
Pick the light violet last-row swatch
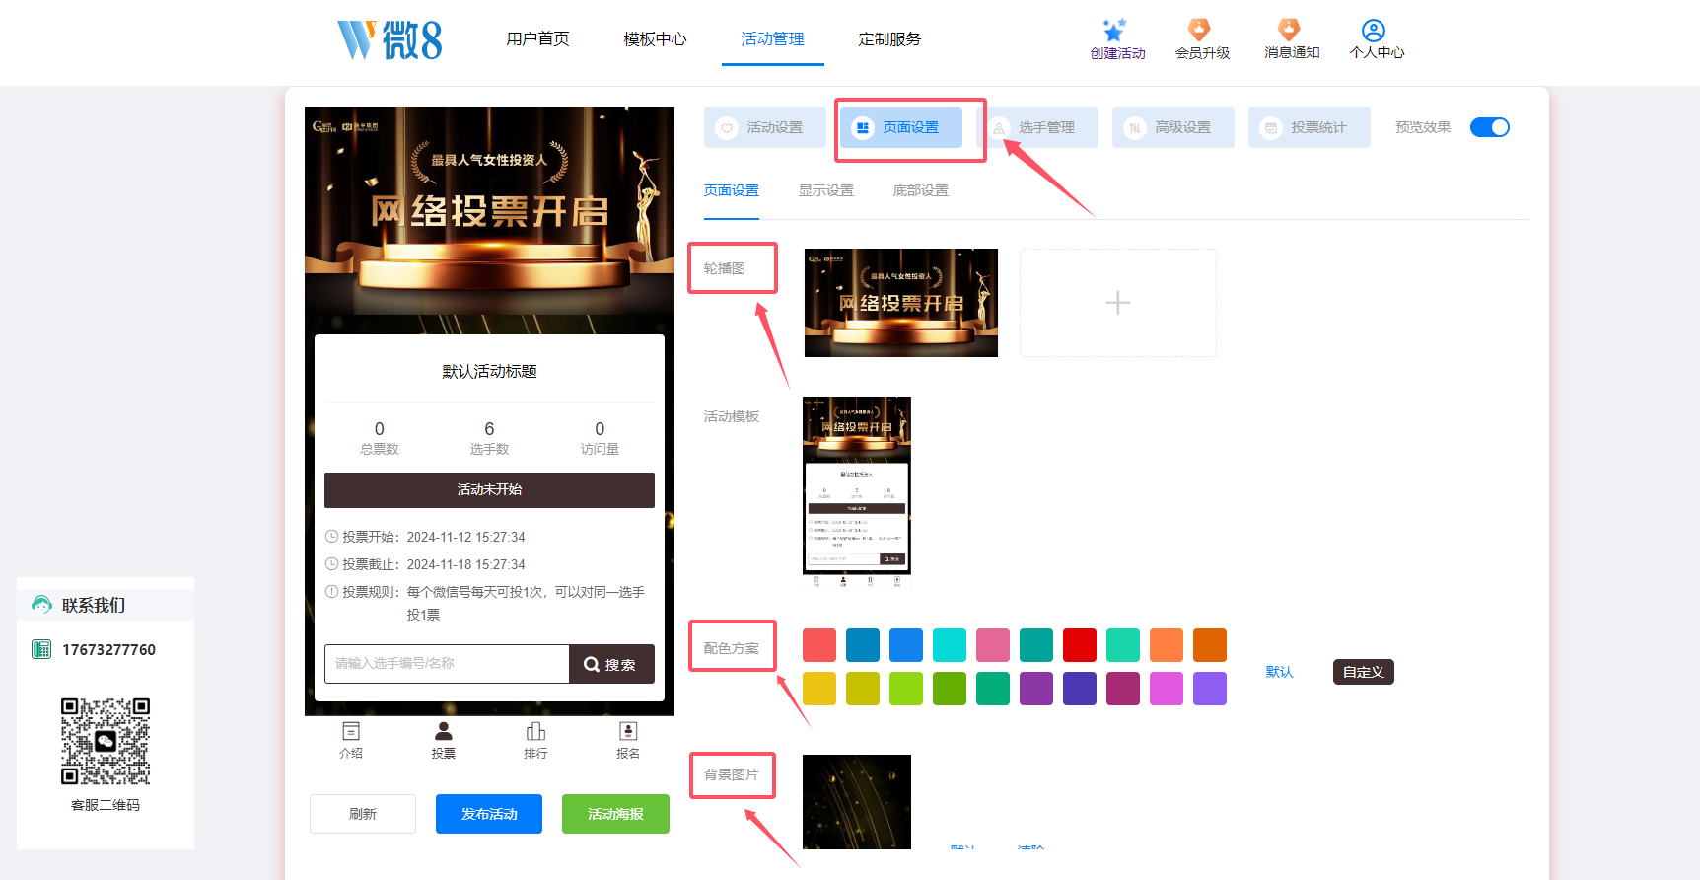click(x=1210, y=689)
